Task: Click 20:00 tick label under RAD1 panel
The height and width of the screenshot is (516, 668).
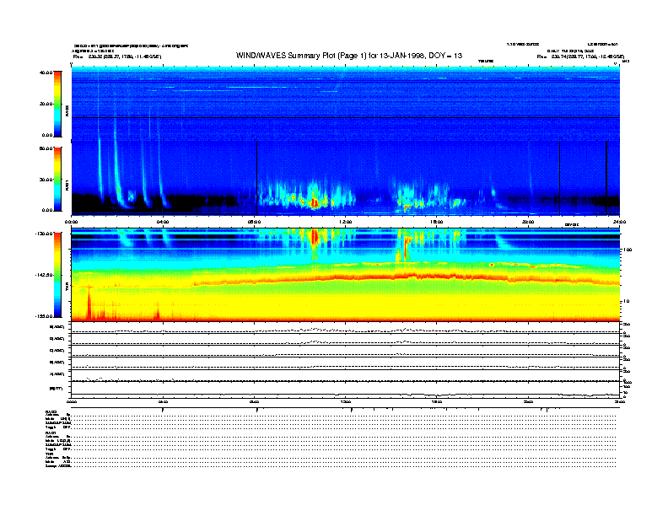Action: pyautogui.click(x=528, y=222)
